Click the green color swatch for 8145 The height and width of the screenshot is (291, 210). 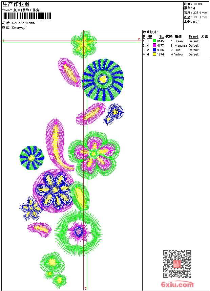[154, 41]
